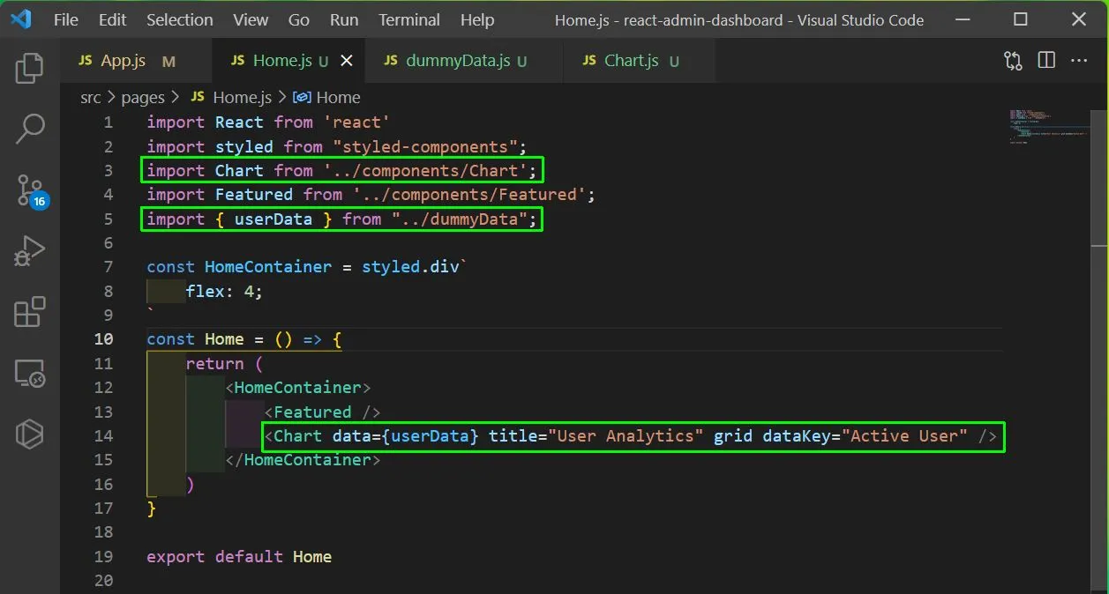Click the src breadcrumb segment
This screenshot has height=594, width=1109.
click(91, 97)
